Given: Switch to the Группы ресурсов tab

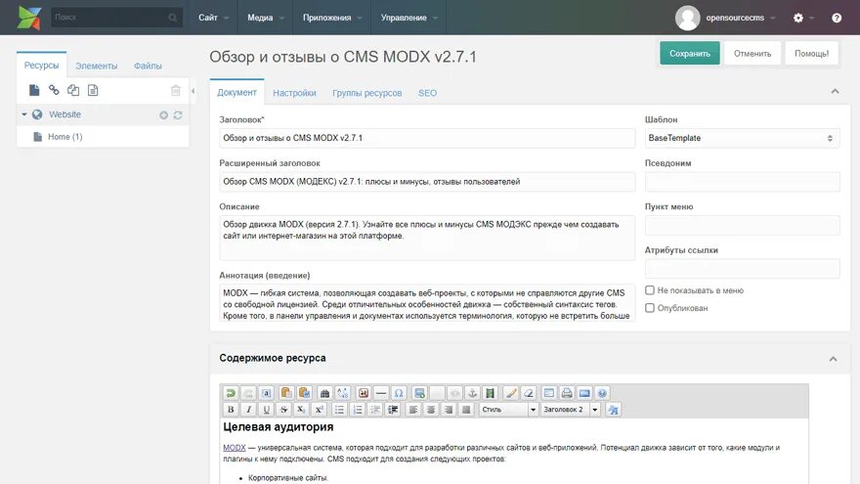Looking at the screenshot, I should (x=366, y=93).
